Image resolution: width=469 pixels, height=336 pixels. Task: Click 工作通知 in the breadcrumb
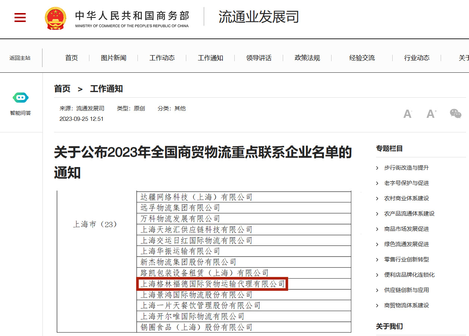pos(107,89)
